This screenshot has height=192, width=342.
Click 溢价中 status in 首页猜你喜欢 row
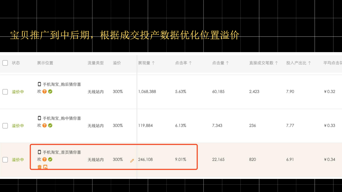[x=18, y=160]
